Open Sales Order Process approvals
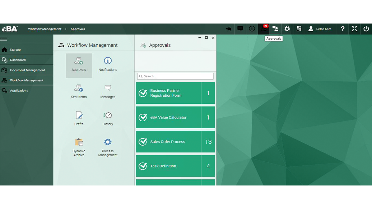 (175, 142)
